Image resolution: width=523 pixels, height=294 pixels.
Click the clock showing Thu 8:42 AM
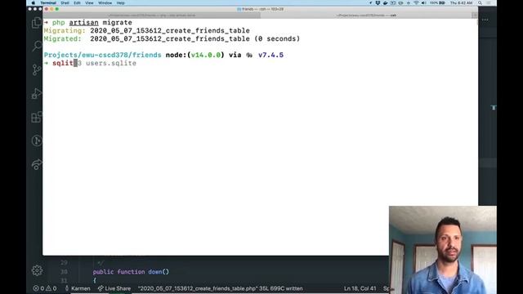click(461, 2)
